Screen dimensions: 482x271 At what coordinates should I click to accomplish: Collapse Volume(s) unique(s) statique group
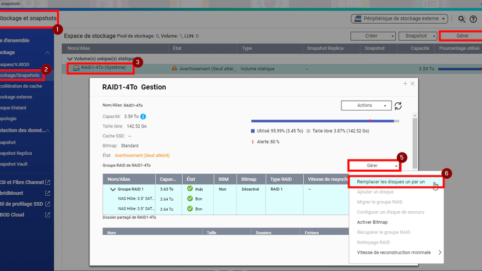70,59
